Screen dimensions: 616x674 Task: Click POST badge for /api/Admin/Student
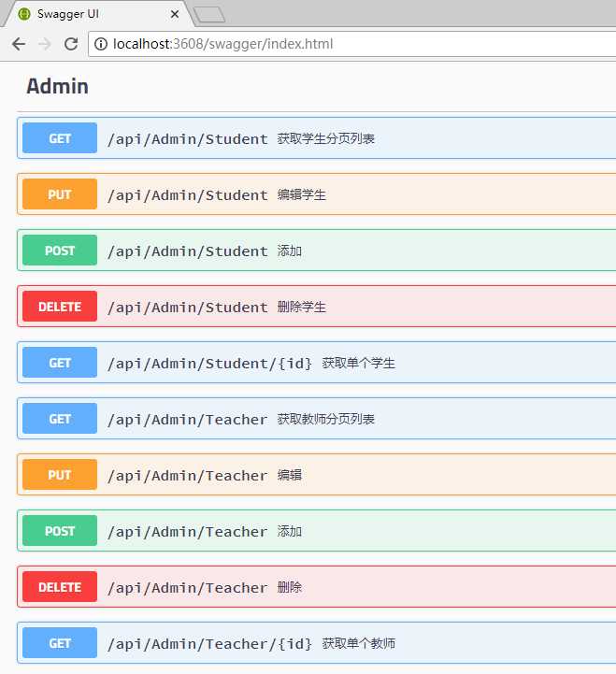pos(60,251)
